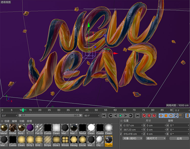Toggle autokeying button

[149, 116]
